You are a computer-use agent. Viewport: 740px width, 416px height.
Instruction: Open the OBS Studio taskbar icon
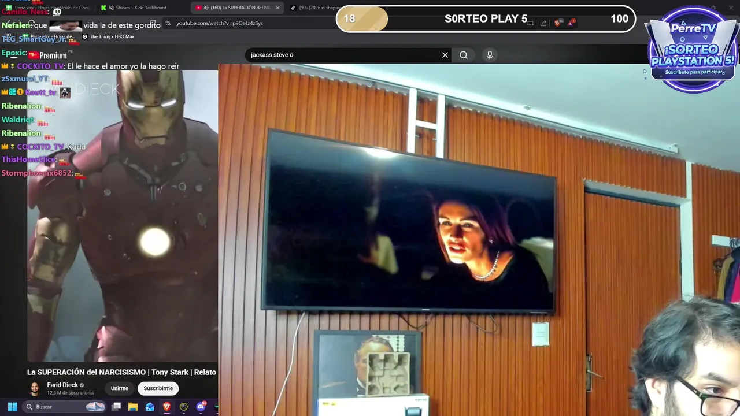[184, 407]
